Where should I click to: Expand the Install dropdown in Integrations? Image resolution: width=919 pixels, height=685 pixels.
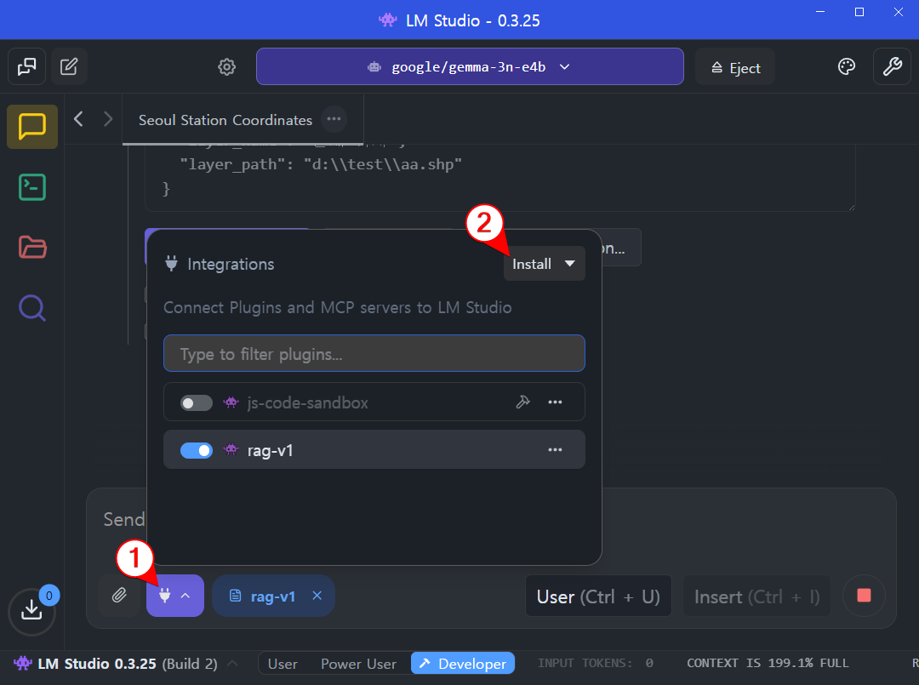(544, 264)
